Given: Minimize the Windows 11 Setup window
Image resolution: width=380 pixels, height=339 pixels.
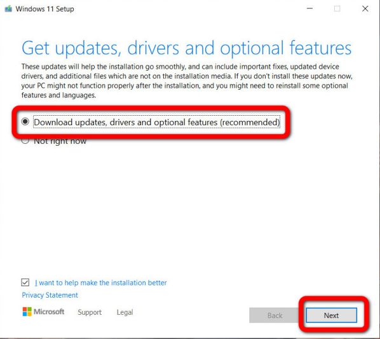Looking at the screenshot, I should 309,8.
